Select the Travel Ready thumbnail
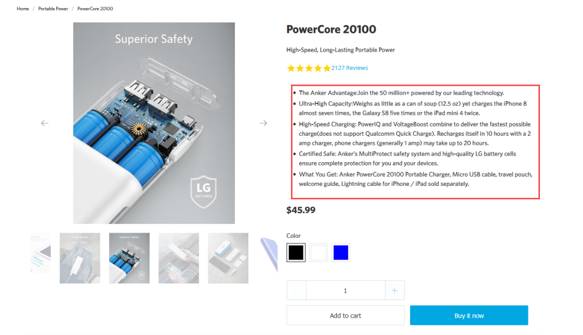Viewport: 583px width, 335px height. 80,258
